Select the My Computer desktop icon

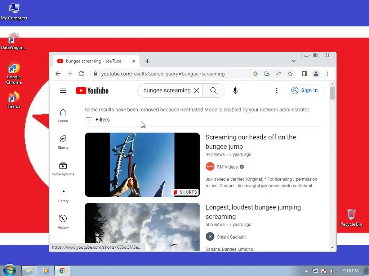(14, 12)
